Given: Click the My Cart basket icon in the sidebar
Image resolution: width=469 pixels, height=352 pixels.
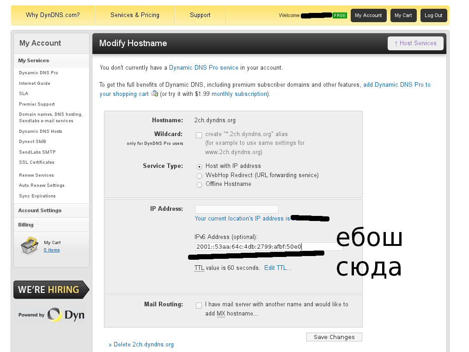Looking at the screenshot, I should pyautogui.click(x=29, y=247).
